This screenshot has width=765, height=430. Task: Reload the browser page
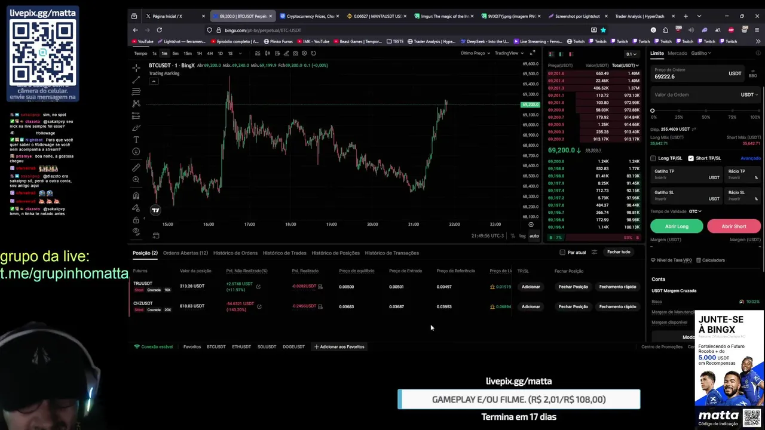159,30
